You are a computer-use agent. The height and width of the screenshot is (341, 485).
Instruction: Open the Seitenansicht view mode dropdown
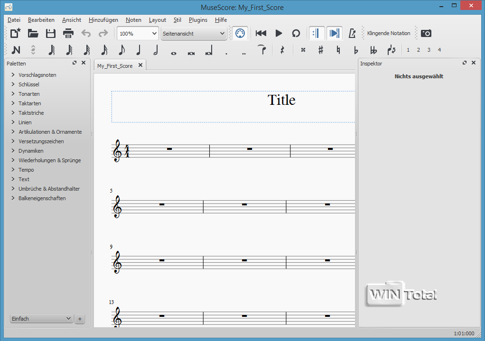[194, 34]
